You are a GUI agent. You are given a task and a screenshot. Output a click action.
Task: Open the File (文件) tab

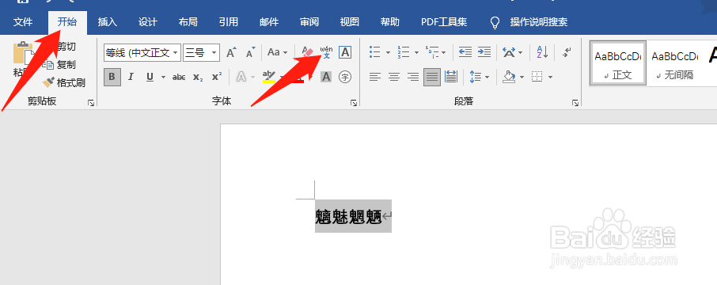23,22
